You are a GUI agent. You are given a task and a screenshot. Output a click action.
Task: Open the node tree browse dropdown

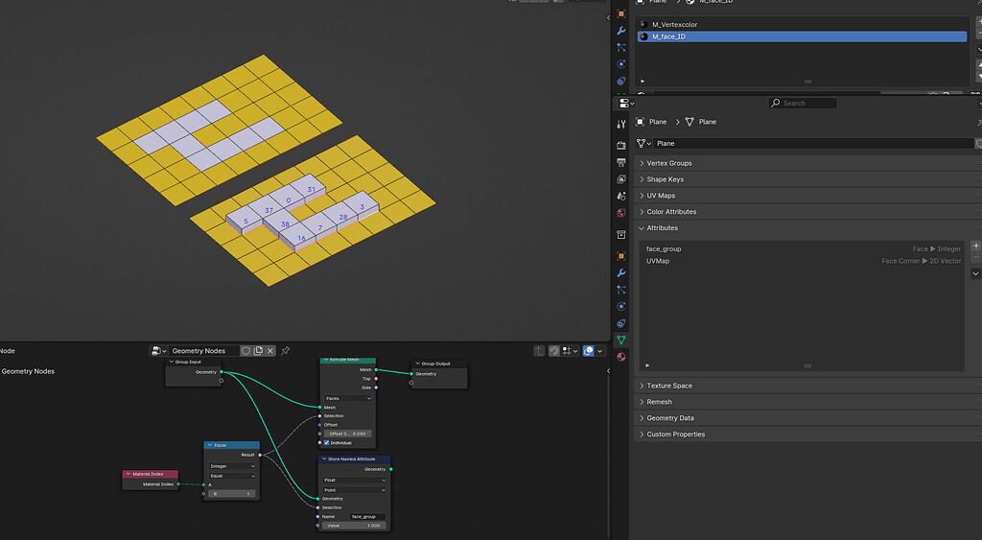click(158, 351)
